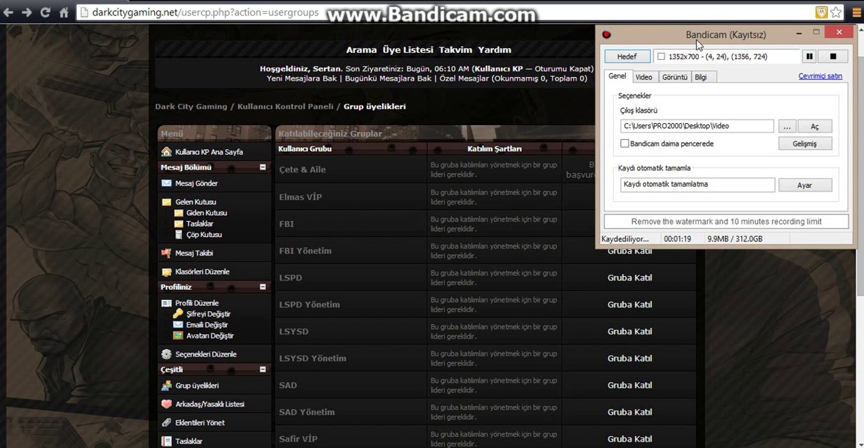Viewport: 864px width, 448px height.
Task: Open the Bugünkü Mesajlara Bak link
Action: coord(388,78)
